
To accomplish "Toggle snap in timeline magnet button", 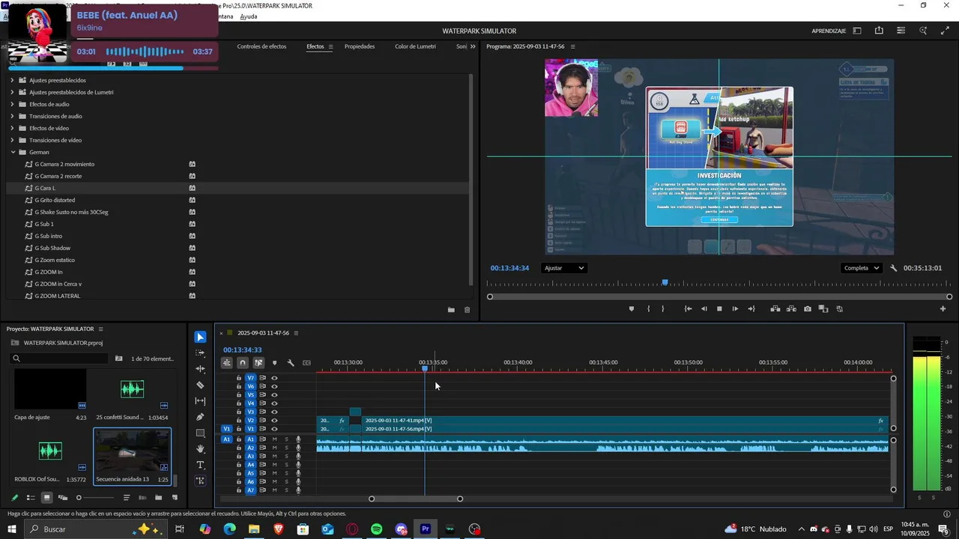I will pyautogui.click(x=242, y=363).
